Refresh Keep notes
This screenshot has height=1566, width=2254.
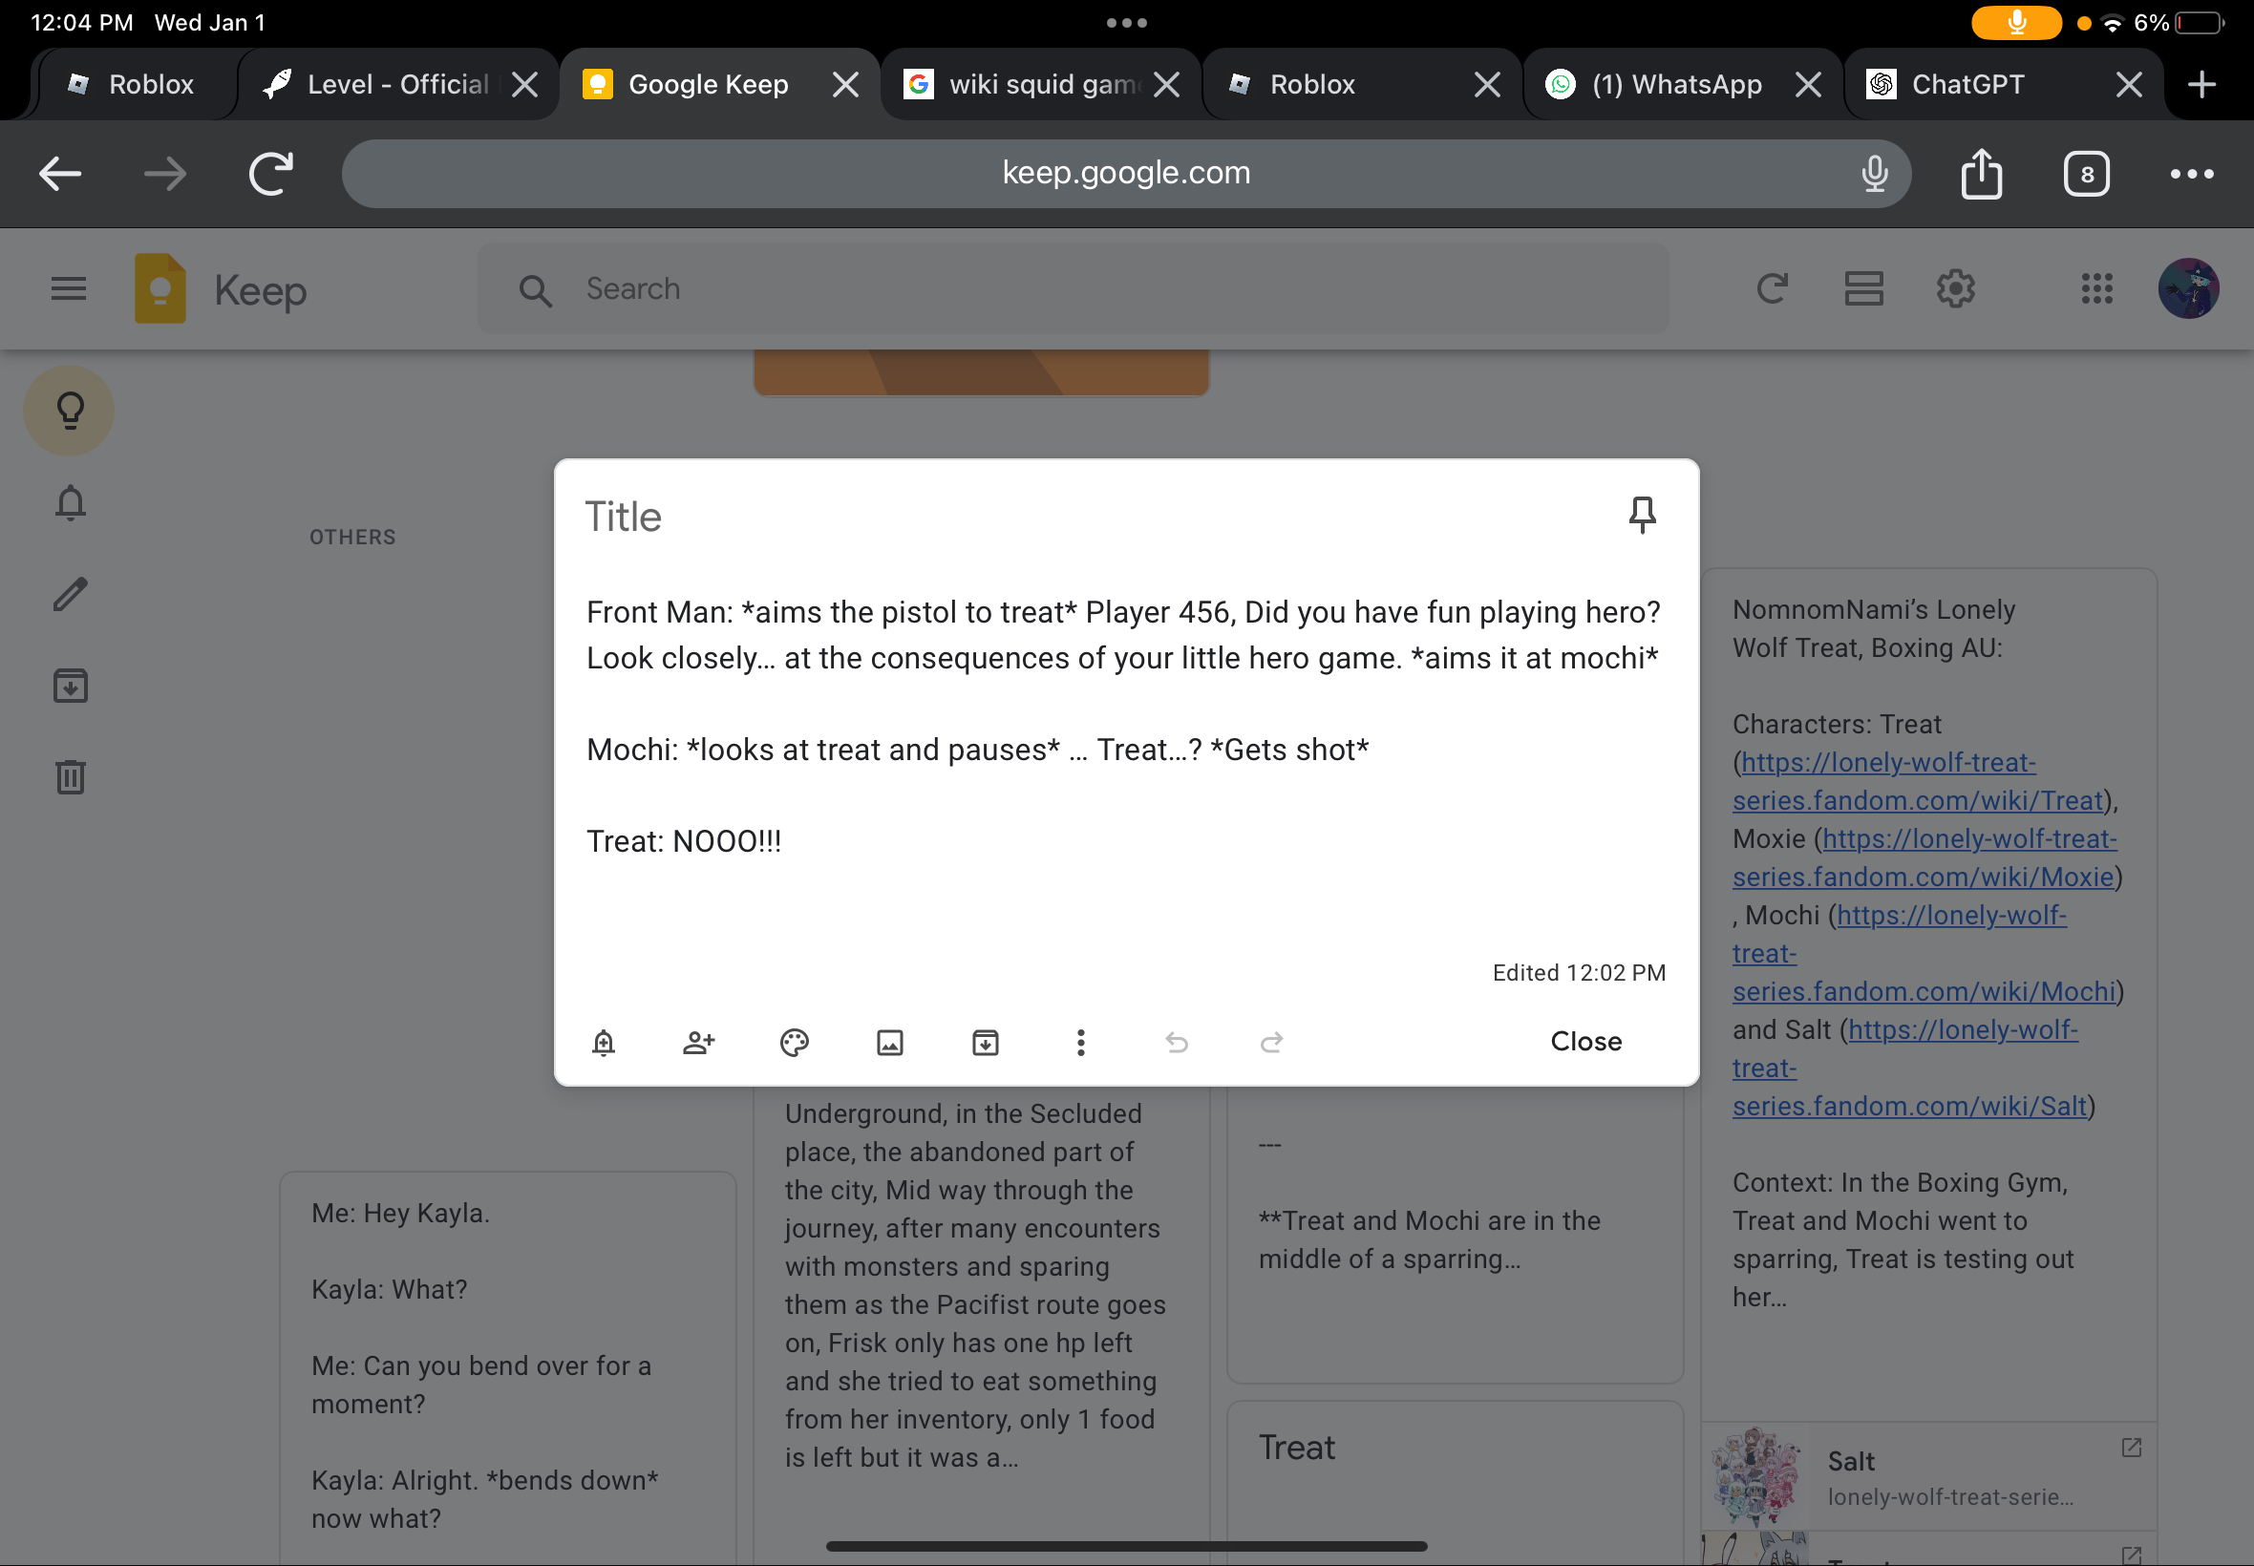click(x=1773, y=288)
